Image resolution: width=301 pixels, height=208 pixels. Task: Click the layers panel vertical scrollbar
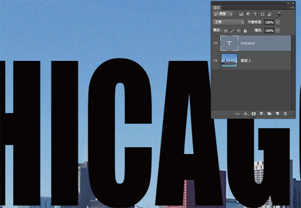[293, 73]
